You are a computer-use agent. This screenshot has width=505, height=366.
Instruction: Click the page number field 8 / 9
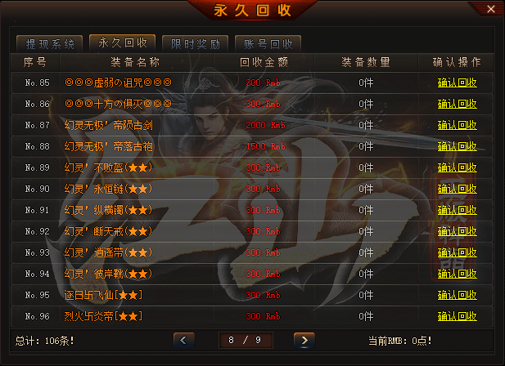tap(246, 341)
